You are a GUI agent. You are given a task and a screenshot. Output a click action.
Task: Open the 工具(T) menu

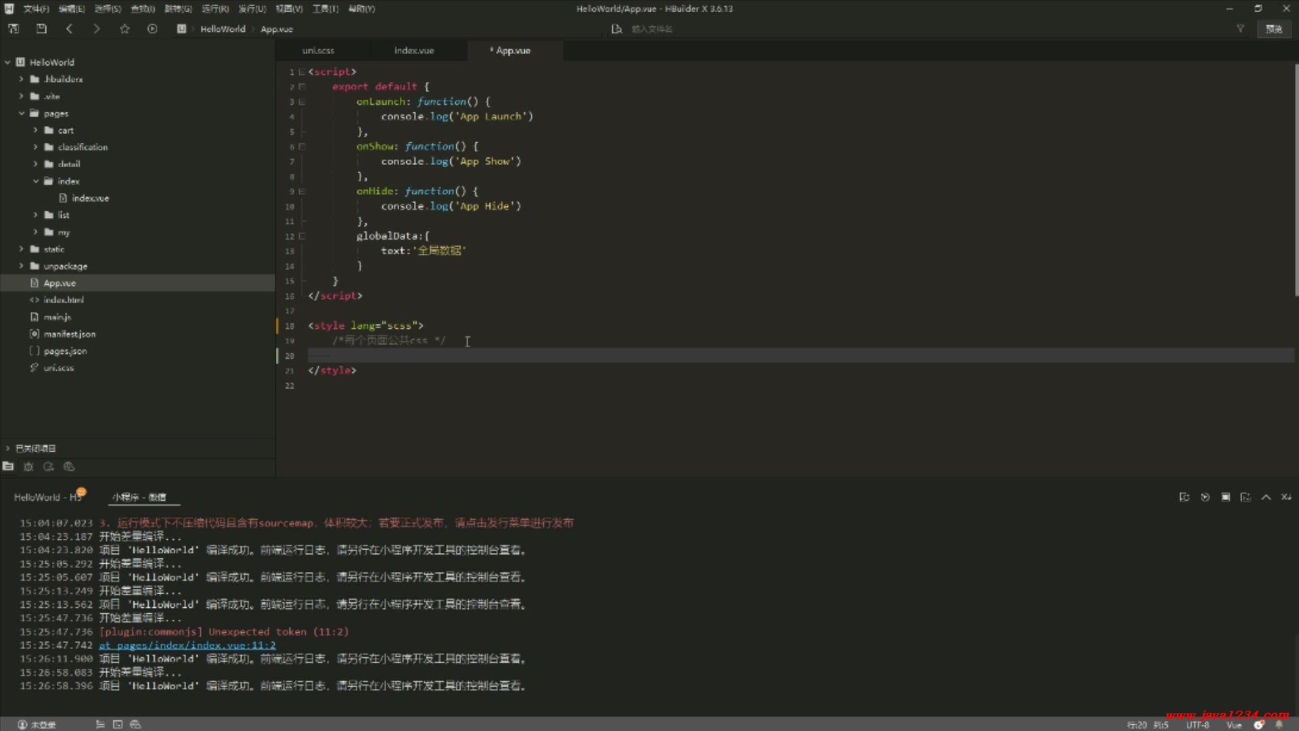point(325,9)
